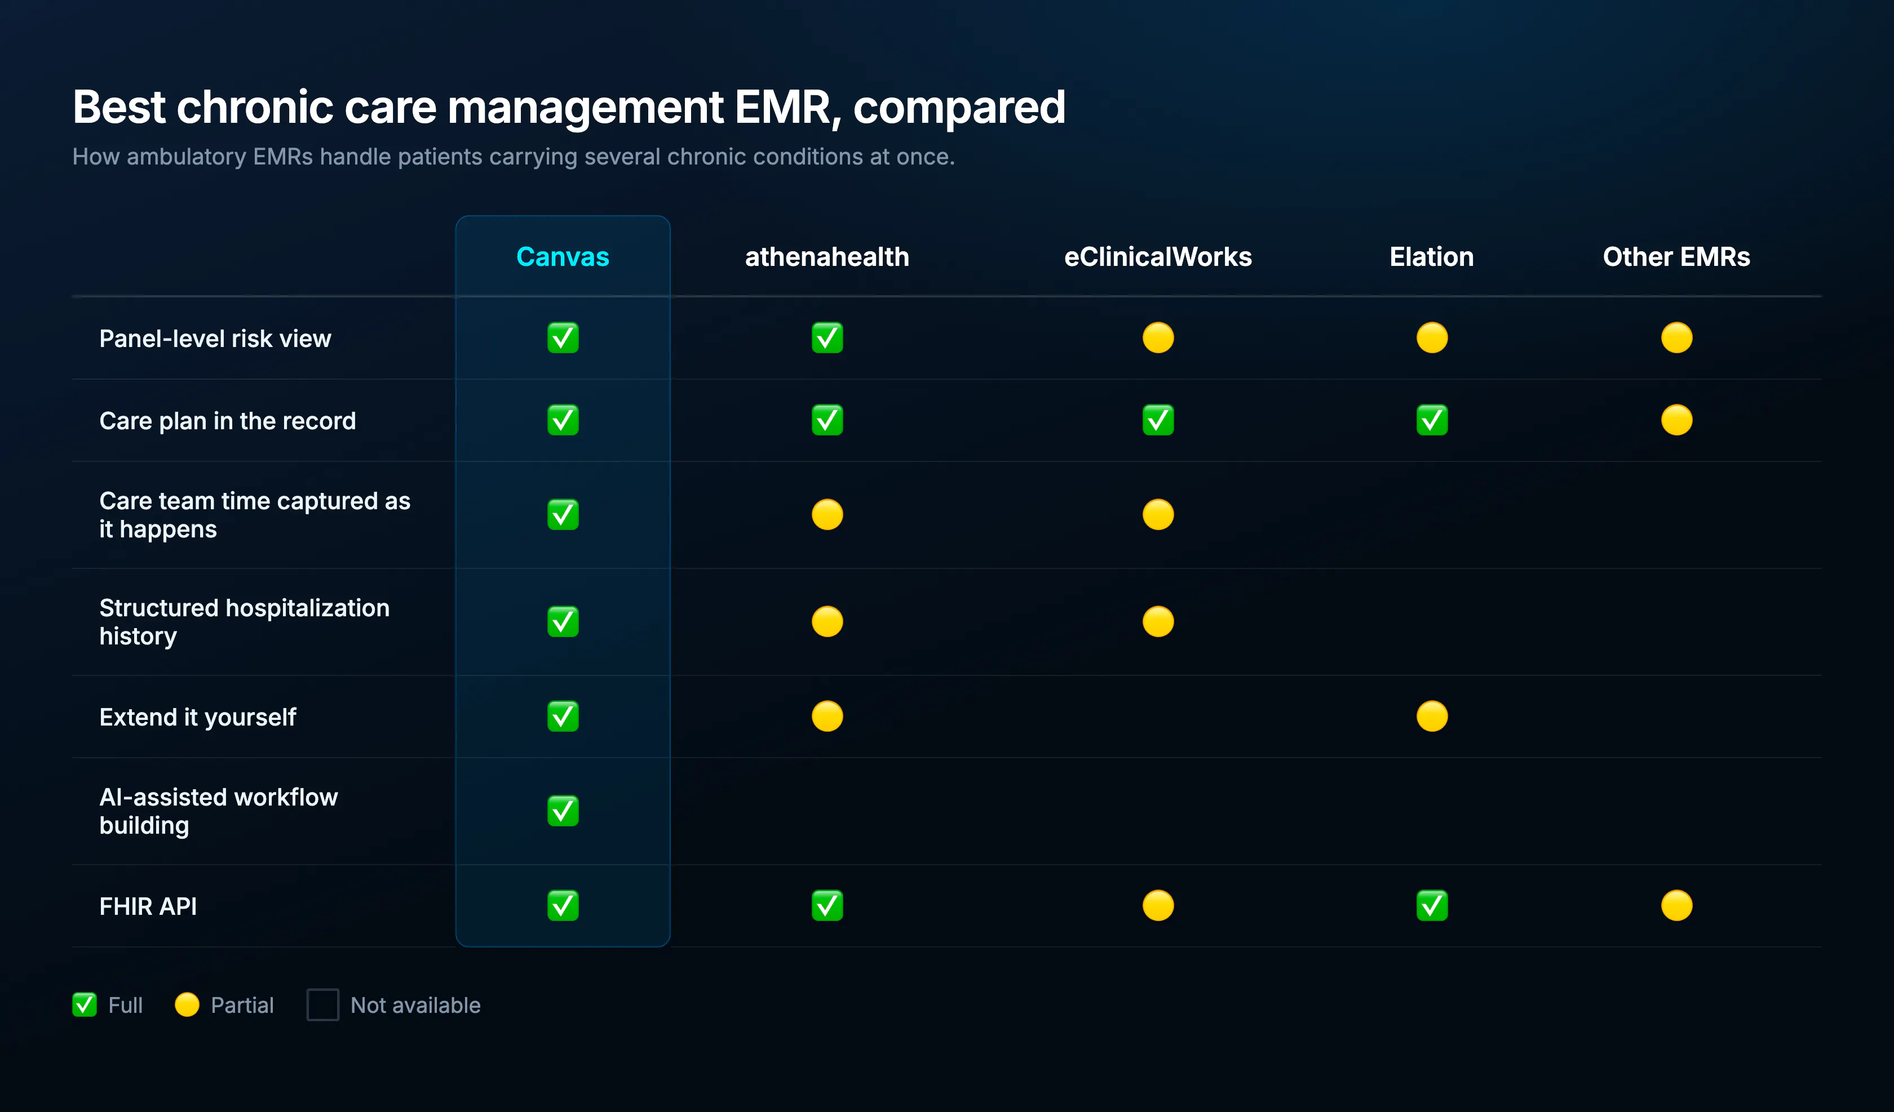Click the Not available legend text

[x=415, y=1006]
